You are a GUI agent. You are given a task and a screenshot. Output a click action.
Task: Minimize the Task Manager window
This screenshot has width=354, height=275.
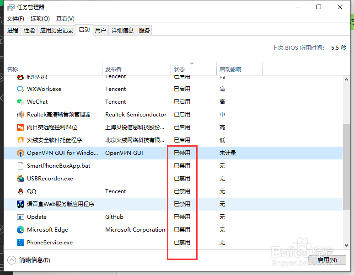[x=298, y=7]
